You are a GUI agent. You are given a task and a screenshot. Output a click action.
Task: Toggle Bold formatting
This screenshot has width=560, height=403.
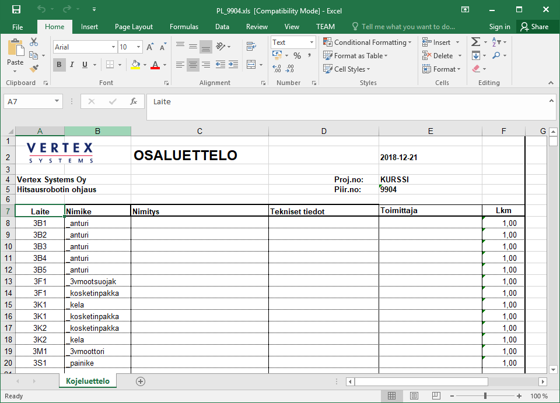tap(59, 65)
